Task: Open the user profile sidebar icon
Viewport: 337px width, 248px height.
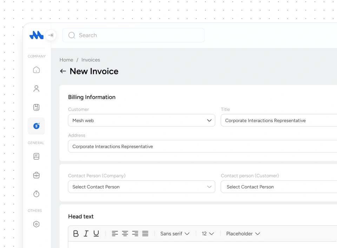Action: (36, 89)
